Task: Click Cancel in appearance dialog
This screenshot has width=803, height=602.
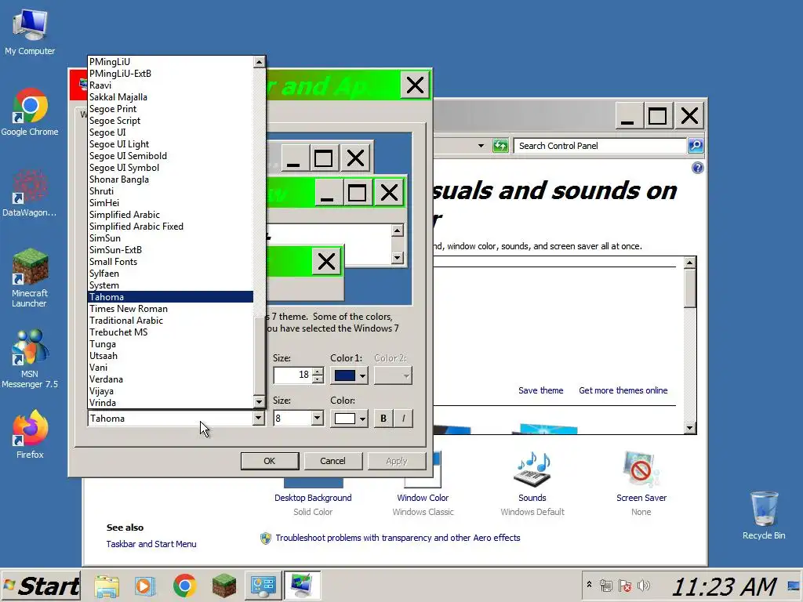Action: point(332,461)
